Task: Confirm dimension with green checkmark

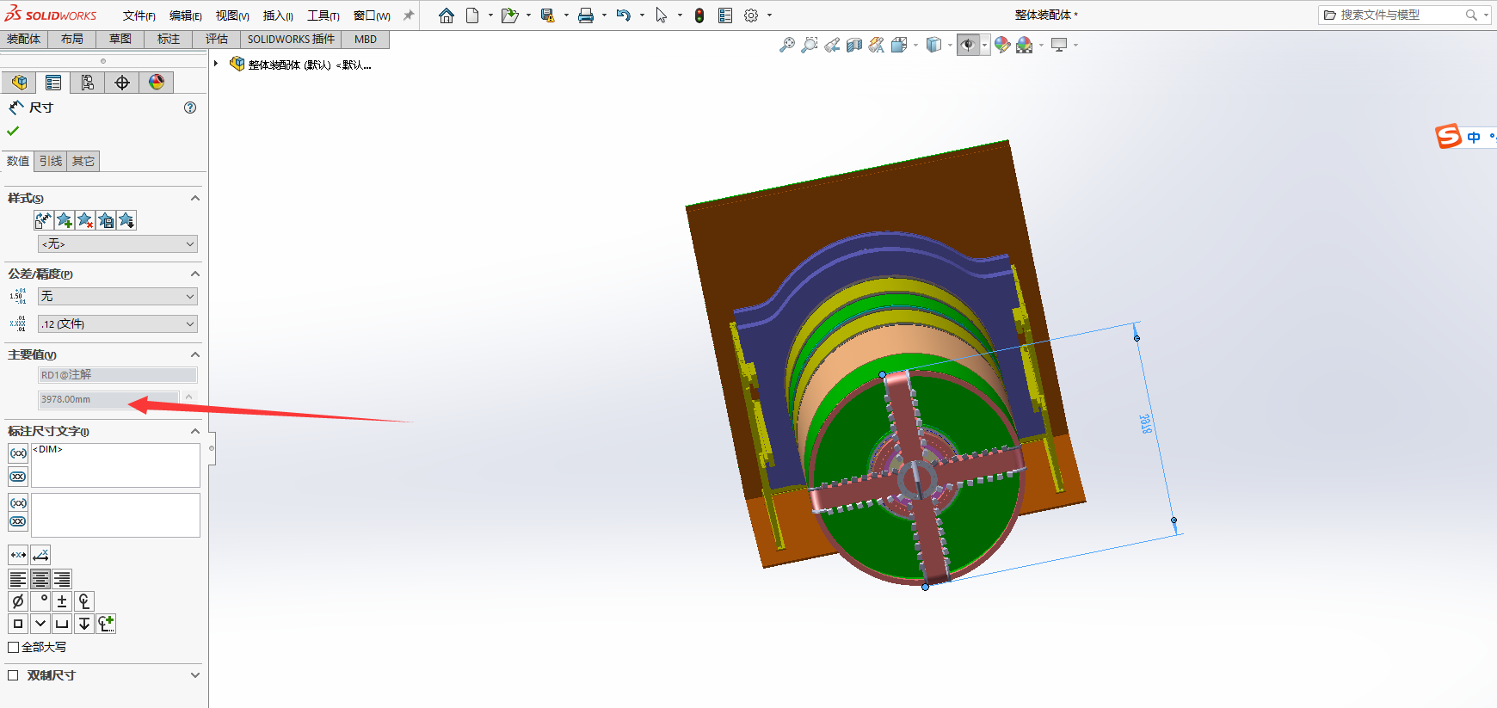Action: (x=13, y=131)
